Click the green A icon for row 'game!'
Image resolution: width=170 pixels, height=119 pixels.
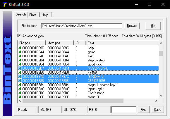20,52
